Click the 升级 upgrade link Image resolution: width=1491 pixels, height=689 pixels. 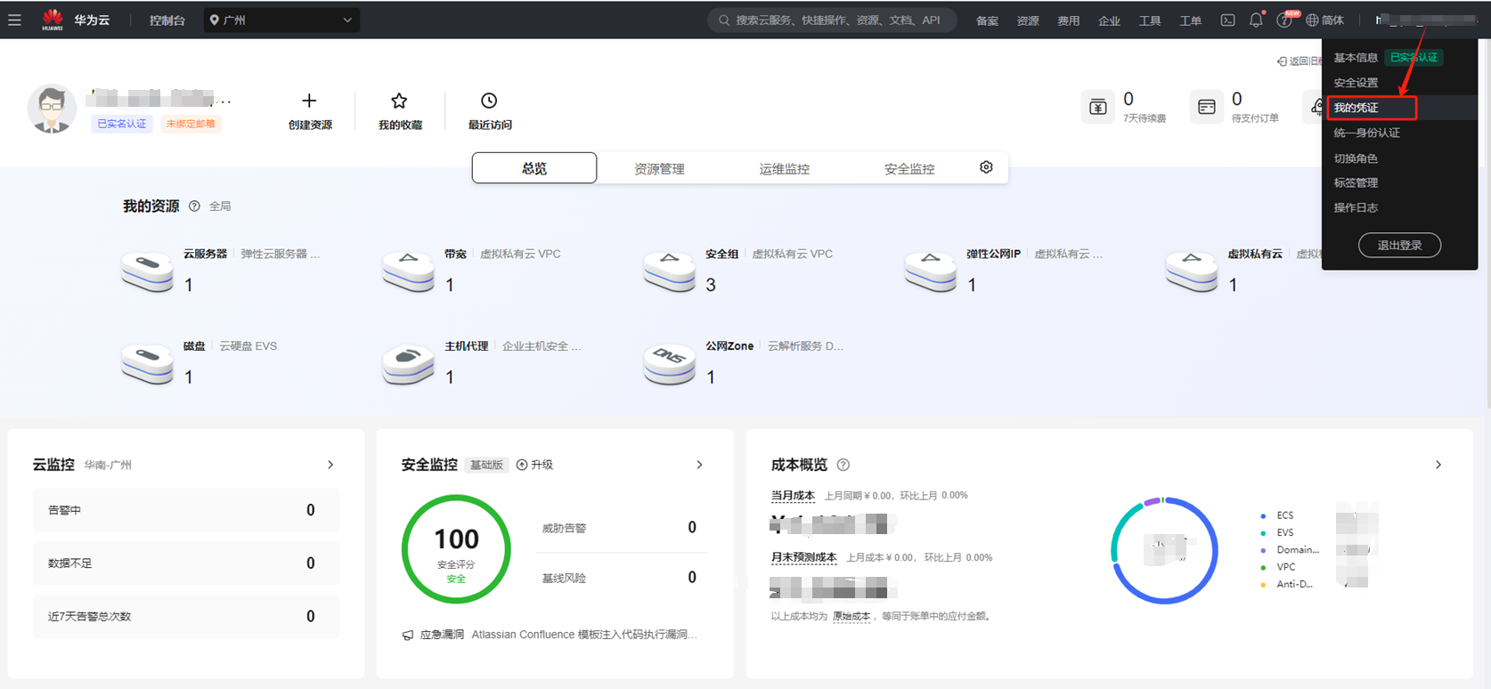coord(535,465)
